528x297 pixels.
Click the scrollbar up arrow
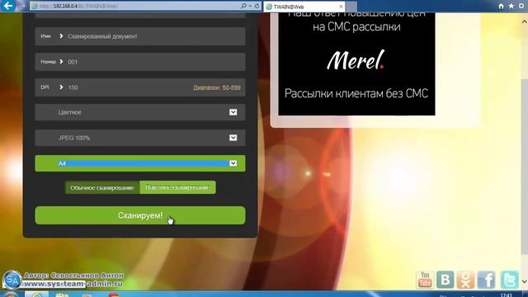tap(525, 21)
